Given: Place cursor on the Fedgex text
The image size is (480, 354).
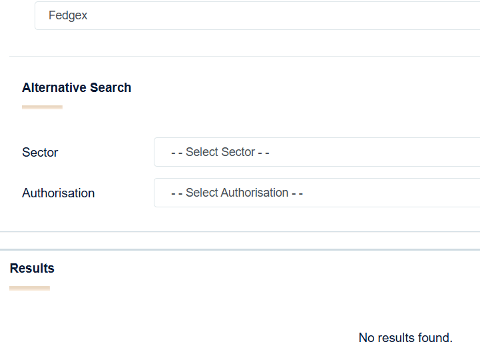Looking at the screenshot, I should click(x=68, y=15).
